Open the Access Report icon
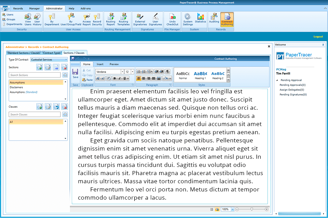Screen dimensions: 328x218 click(x=86, y=19)
